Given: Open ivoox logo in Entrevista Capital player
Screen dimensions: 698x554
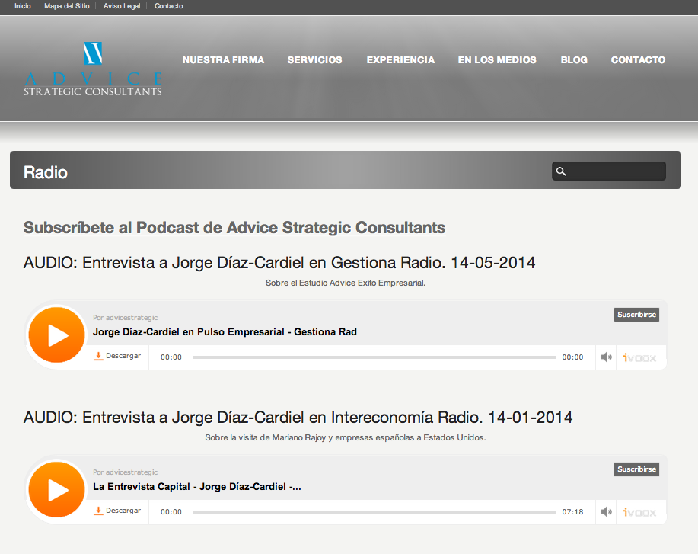Looking at the screenshot, I should pos(639,512).
